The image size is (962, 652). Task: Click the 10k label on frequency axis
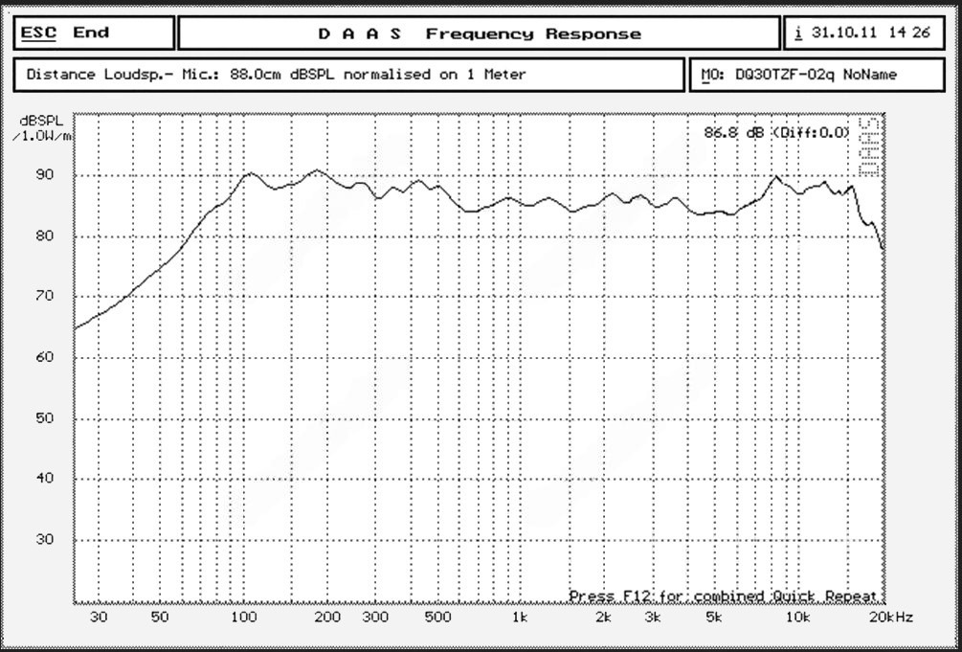click(x=796, y=618)
